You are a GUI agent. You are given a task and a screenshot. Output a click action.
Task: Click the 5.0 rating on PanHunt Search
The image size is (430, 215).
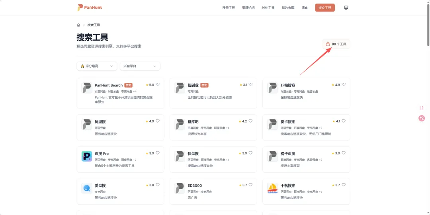(150, 85)
